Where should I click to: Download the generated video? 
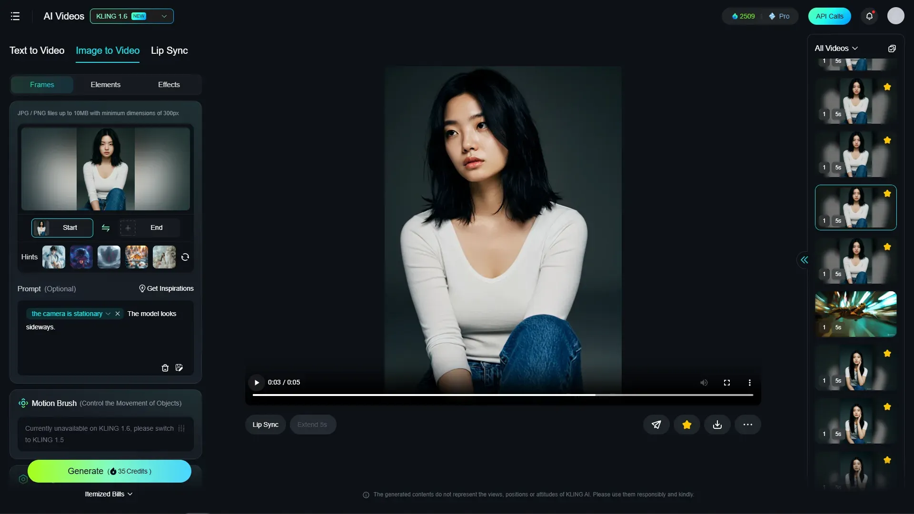point(717,425)
